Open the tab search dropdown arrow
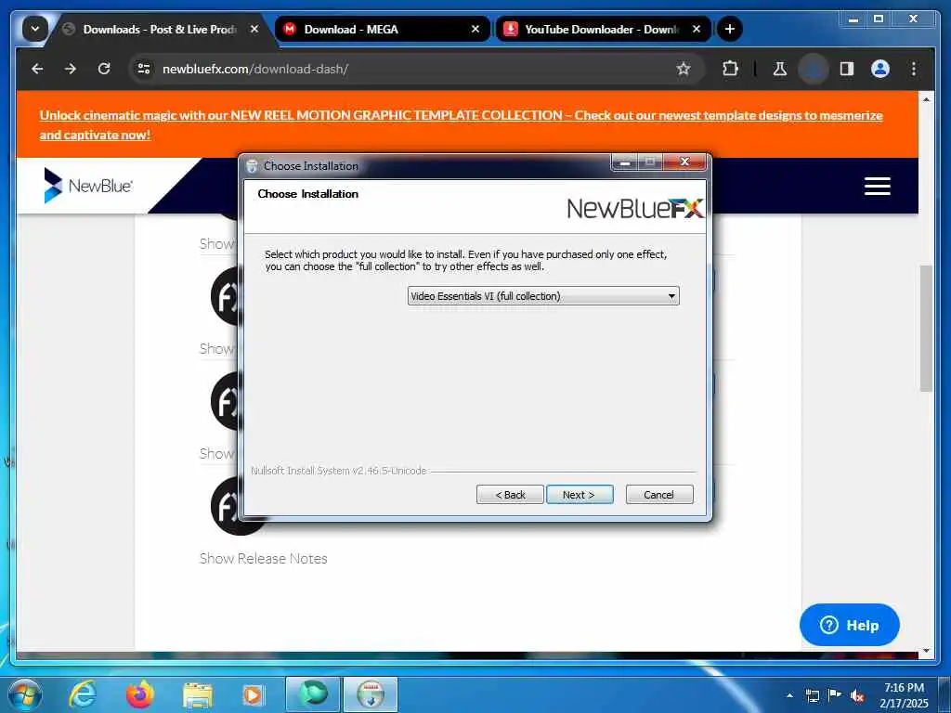 pyautogui.click(x=34, y=29)
